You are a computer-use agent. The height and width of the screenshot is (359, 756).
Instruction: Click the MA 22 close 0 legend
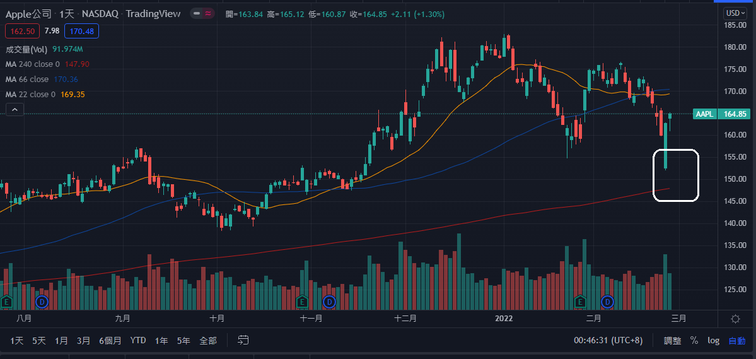click(30, 94)
